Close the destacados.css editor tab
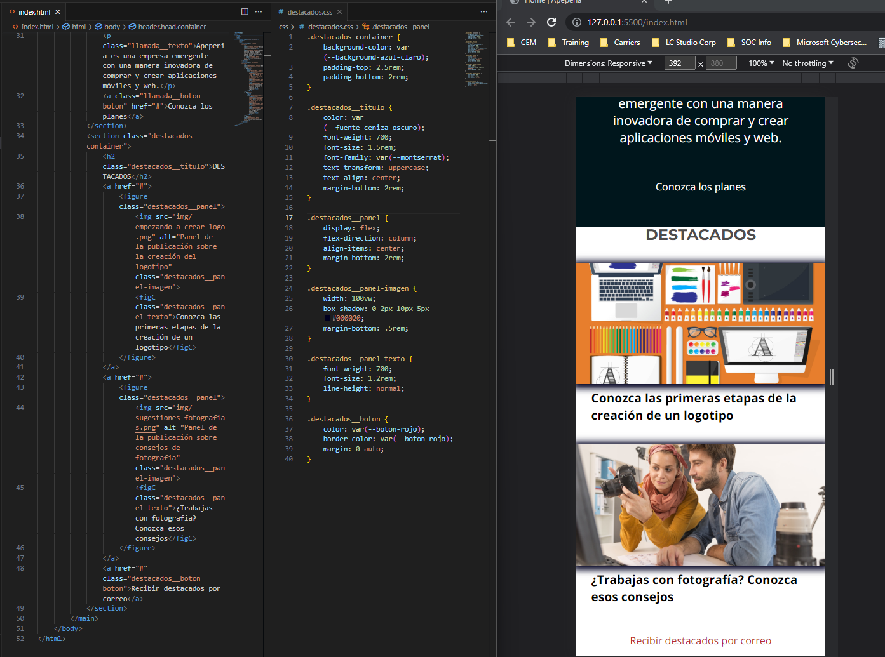The height and width of the screenshot is (657, 885). coord(339,12)
